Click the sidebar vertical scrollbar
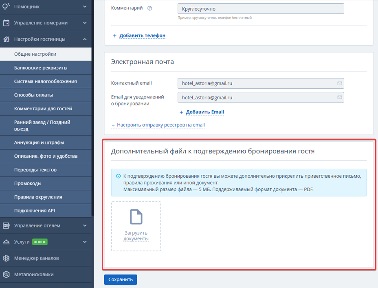This screenshot has height=288, width=378. click(x=93, y=108)
